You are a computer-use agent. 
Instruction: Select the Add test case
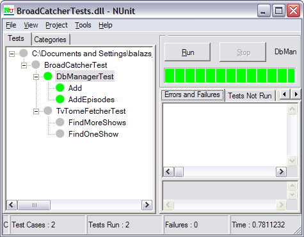pos(75,88)
